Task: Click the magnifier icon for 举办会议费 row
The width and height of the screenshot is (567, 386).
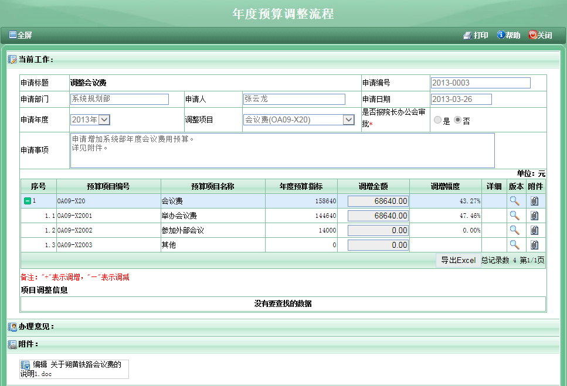Action: click(514, 216)
